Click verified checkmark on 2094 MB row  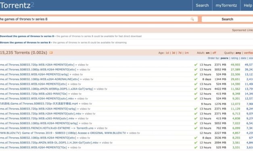coord(196,142)
